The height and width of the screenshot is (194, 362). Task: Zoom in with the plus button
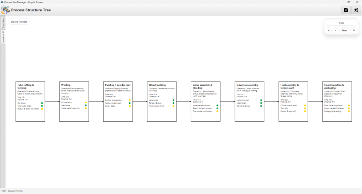tap(329, 30)
